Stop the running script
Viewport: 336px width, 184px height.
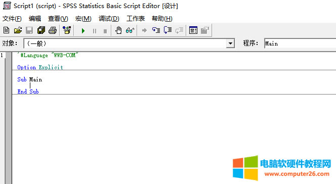tap(105, 31)
